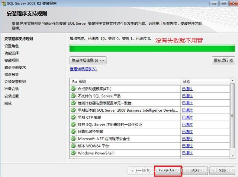
Task: Click rule text Microsoft .NET 应用程序安全性
Action: click(104, 139)
